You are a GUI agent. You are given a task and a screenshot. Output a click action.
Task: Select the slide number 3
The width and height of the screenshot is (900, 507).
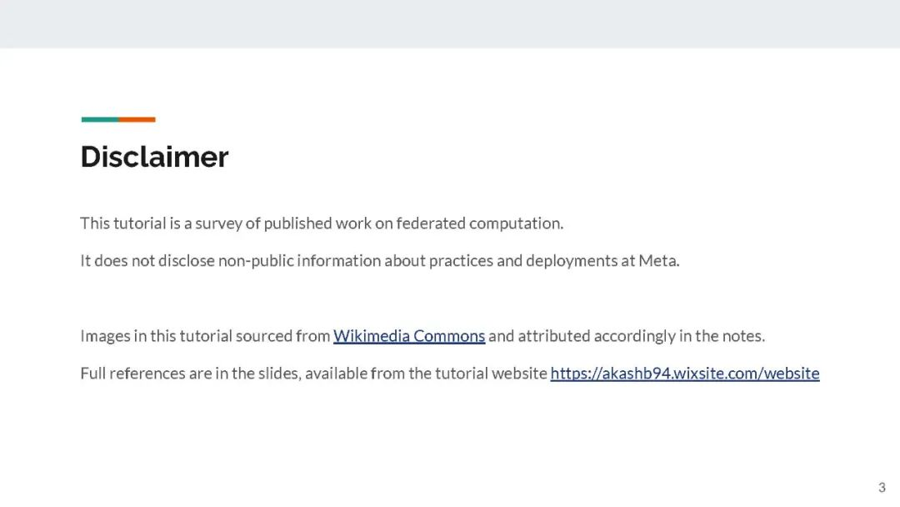pyautogui.click(x=882, y=488)
